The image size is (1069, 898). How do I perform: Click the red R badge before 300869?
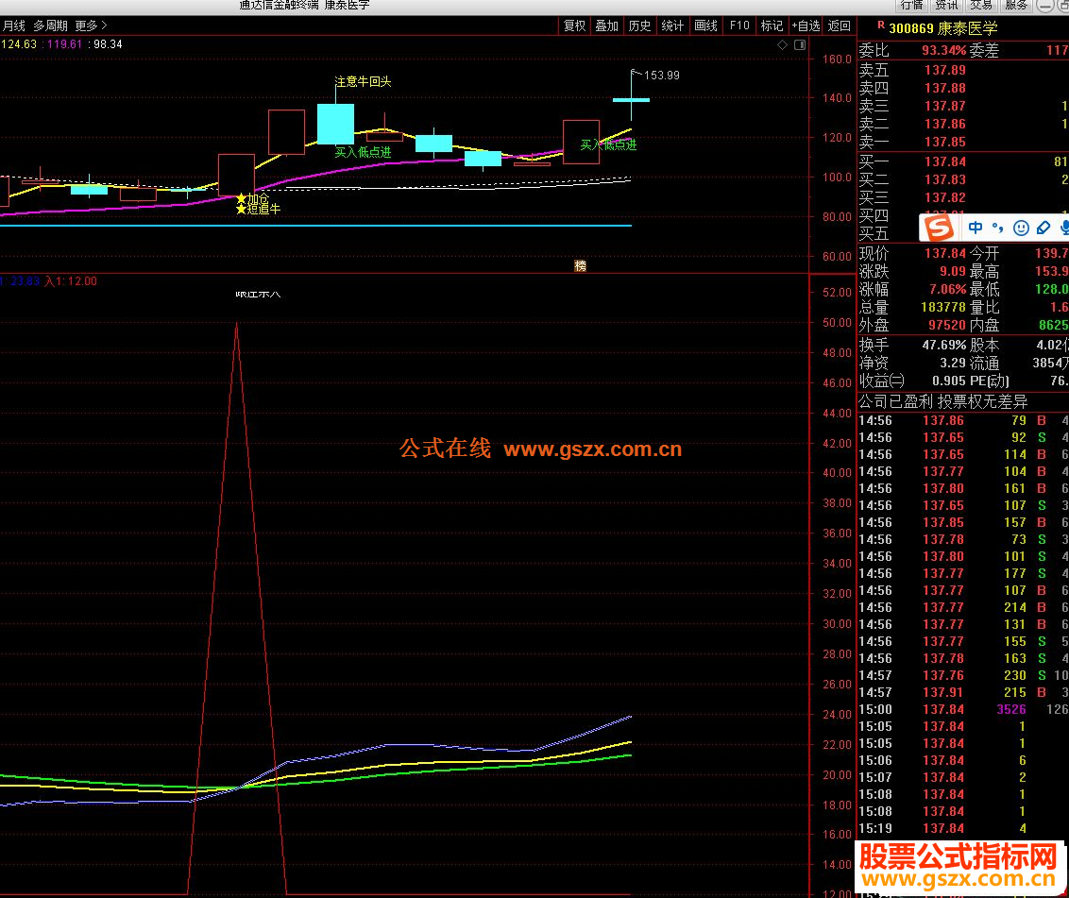pos(881,25)
